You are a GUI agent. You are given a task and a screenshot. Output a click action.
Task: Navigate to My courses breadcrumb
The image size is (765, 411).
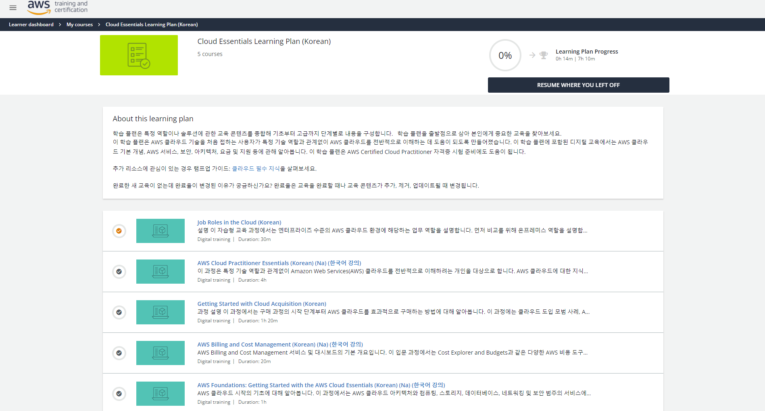[79, 25]
